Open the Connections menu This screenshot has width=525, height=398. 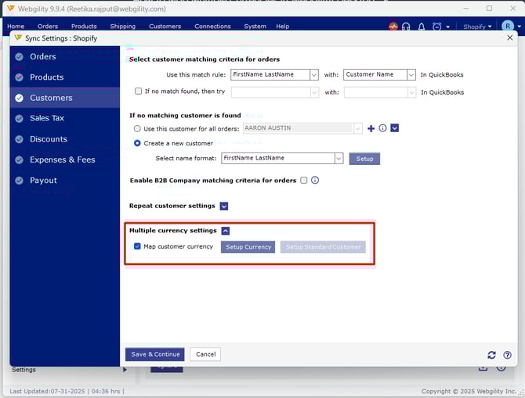pyautogui.click(x=212, y=26)
